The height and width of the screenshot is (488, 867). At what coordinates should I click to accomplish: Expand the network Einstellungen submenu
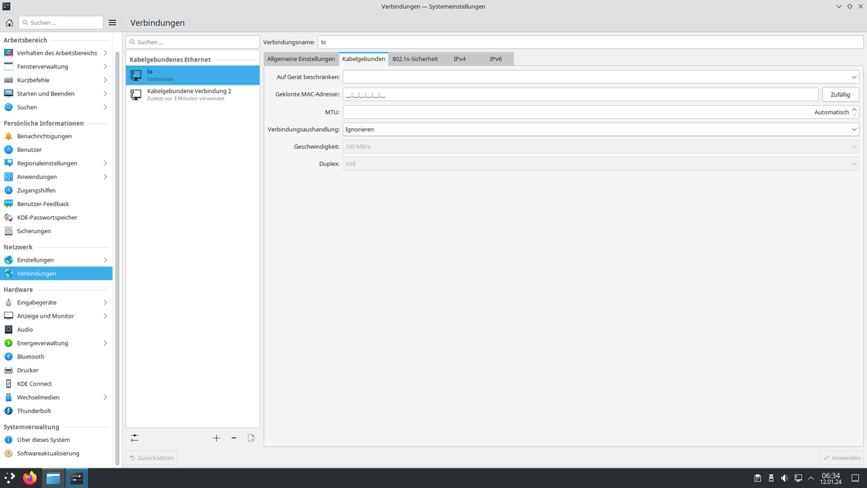[x=105, y=260]
